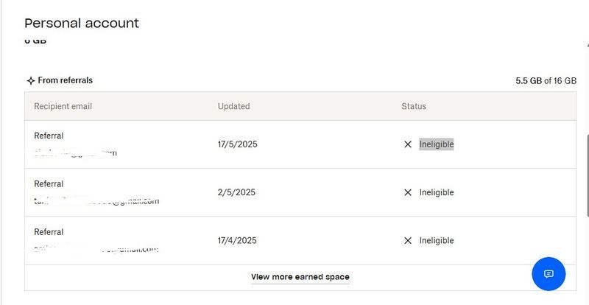Select the 17/5/2025 date cell

tap(237, 144)
